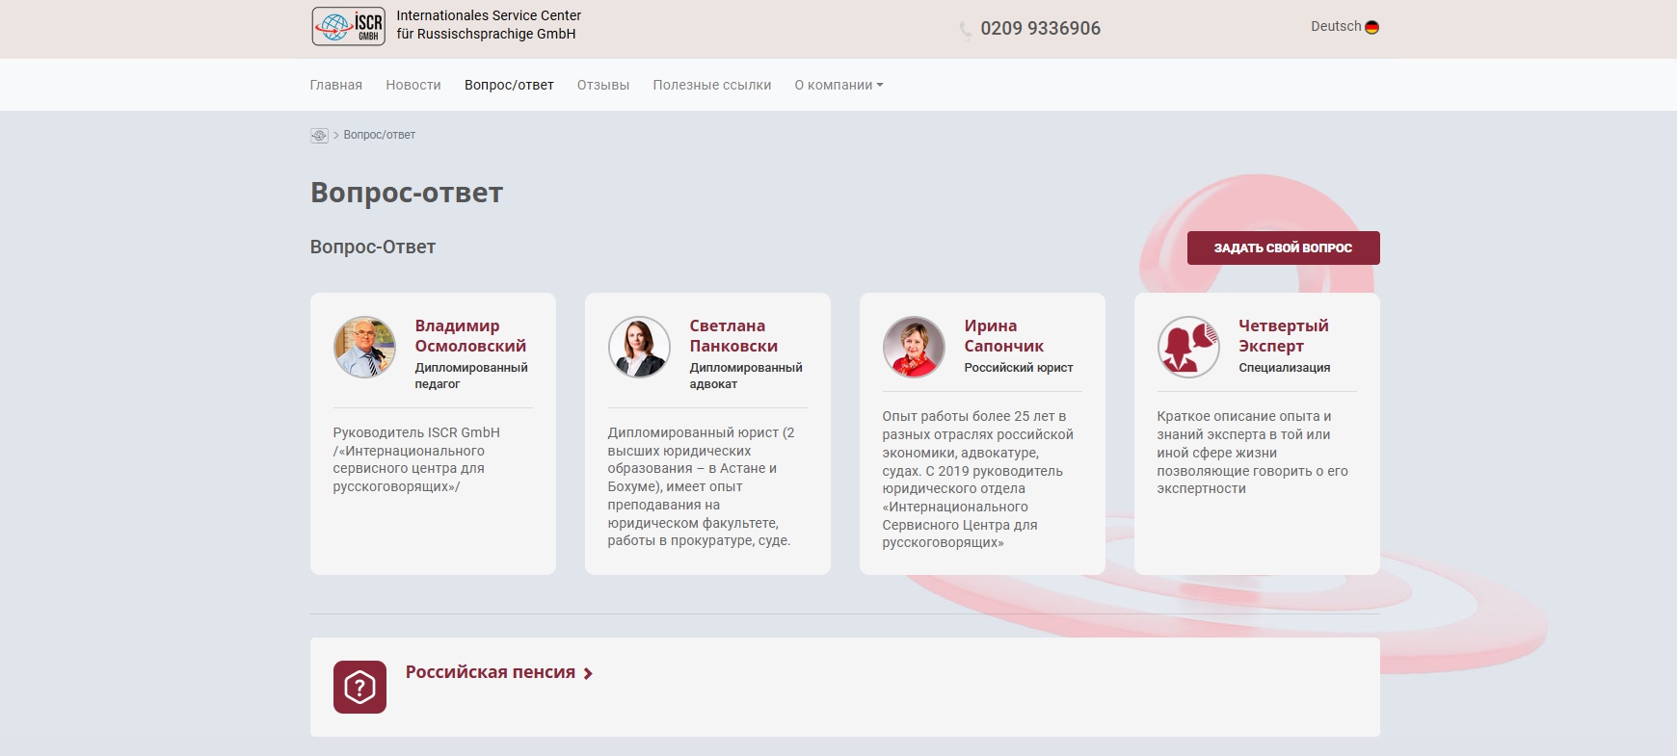Image resolution: width=1677 pixels, height=756 pixels.
Task: Click the Дипломированный юрист description text
Action: pyautogui.click(x=701, y=486)
